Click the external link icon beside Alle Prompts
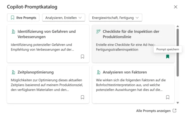 click(x=174, y=111)
